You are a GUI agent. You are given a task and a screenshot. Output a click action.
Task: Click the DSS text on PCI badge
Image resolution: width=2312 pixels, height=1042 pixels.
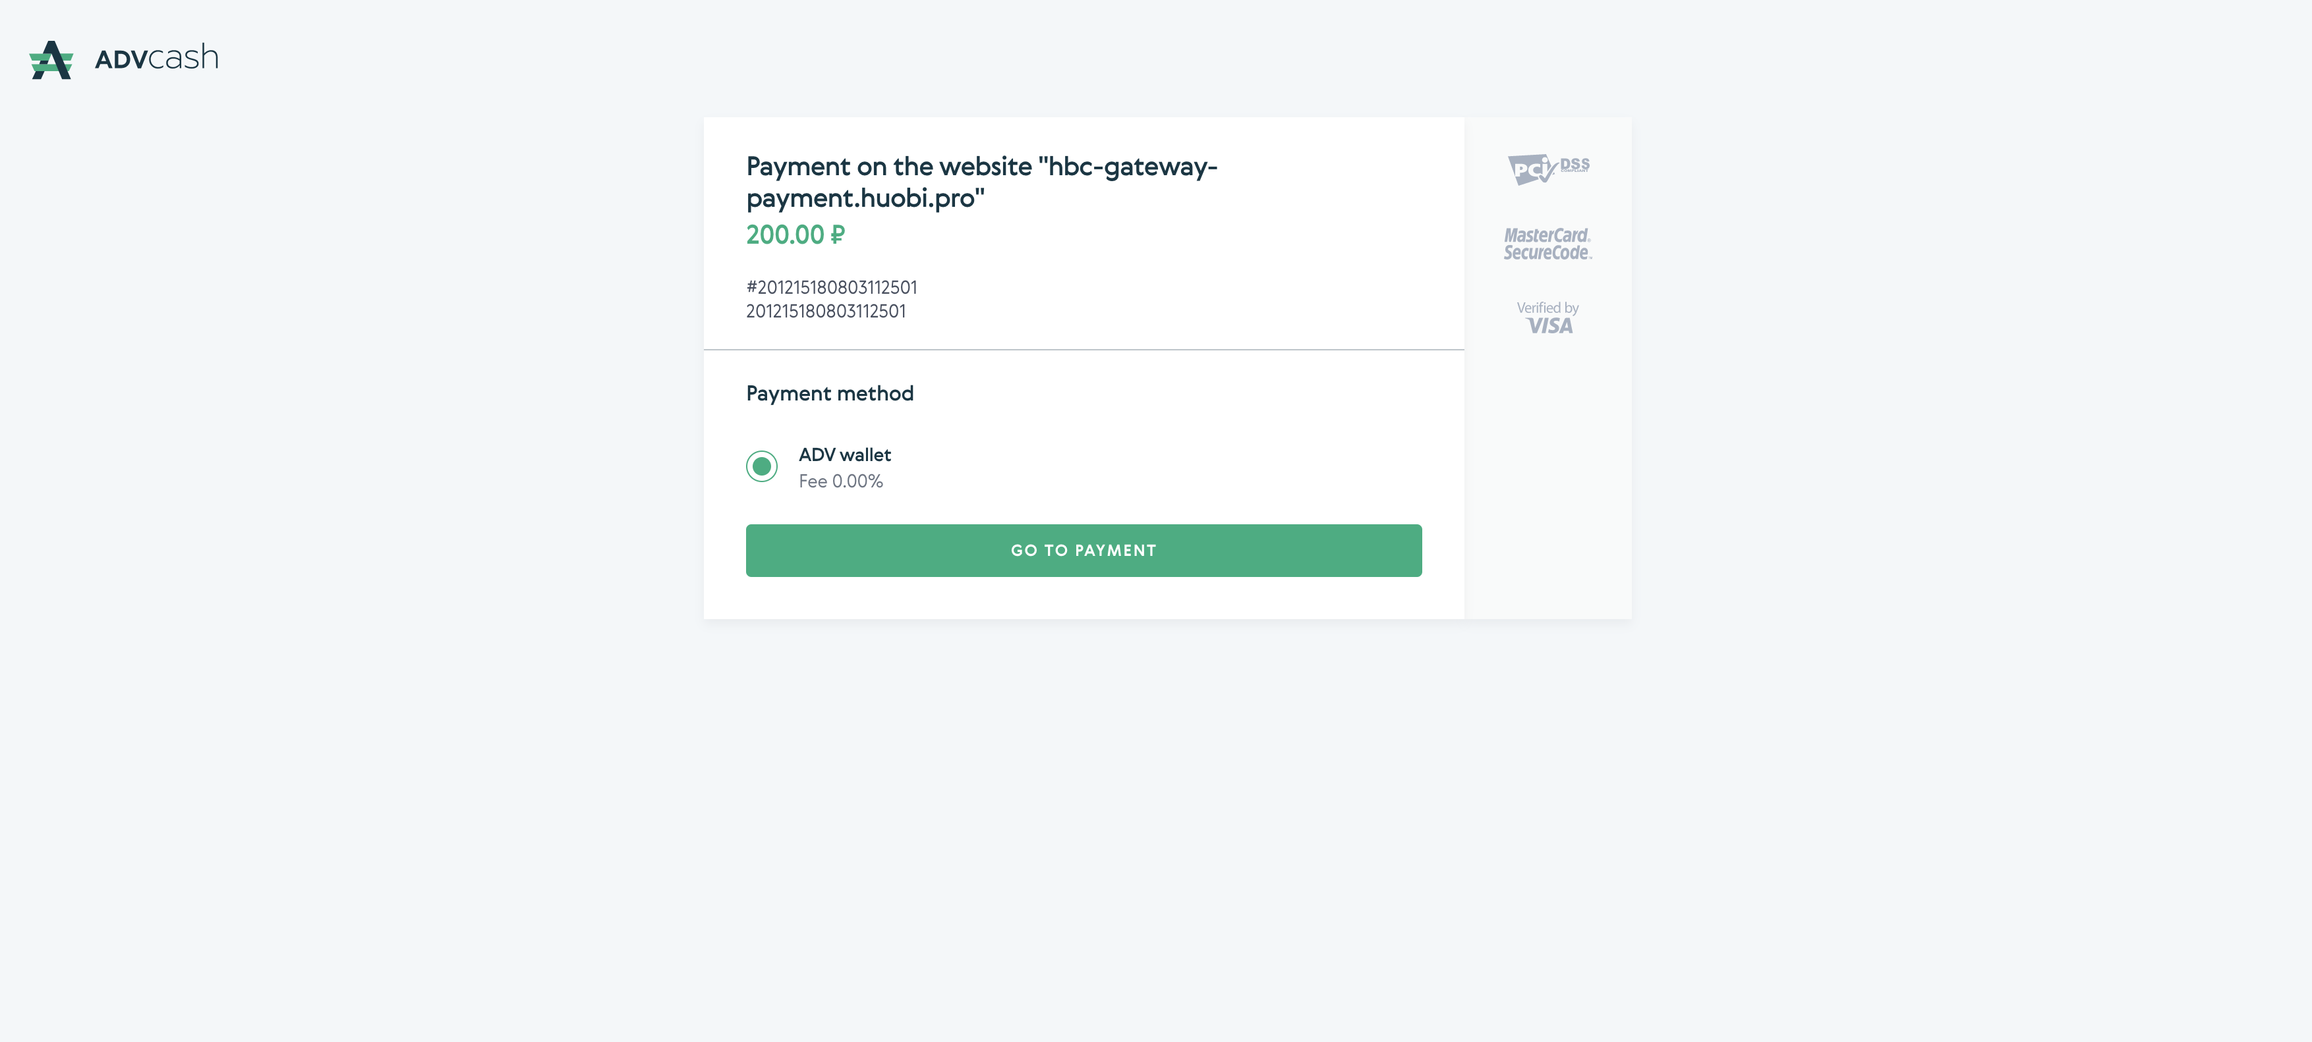(x=1575, y=164)
